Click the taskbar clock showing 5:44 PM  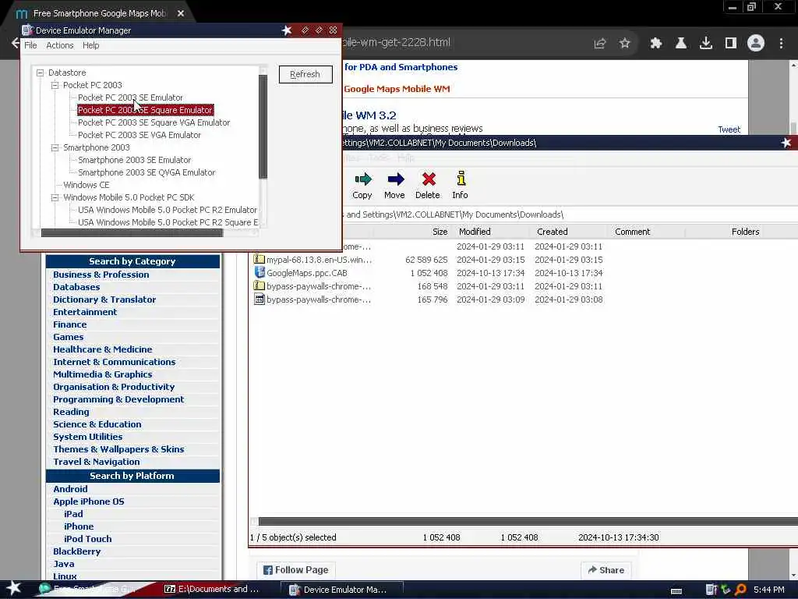768,590
